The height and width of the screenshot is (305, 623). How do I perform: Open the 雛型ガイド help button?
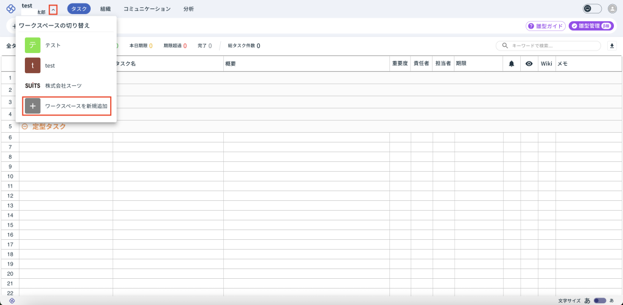[x=546, y=26]
